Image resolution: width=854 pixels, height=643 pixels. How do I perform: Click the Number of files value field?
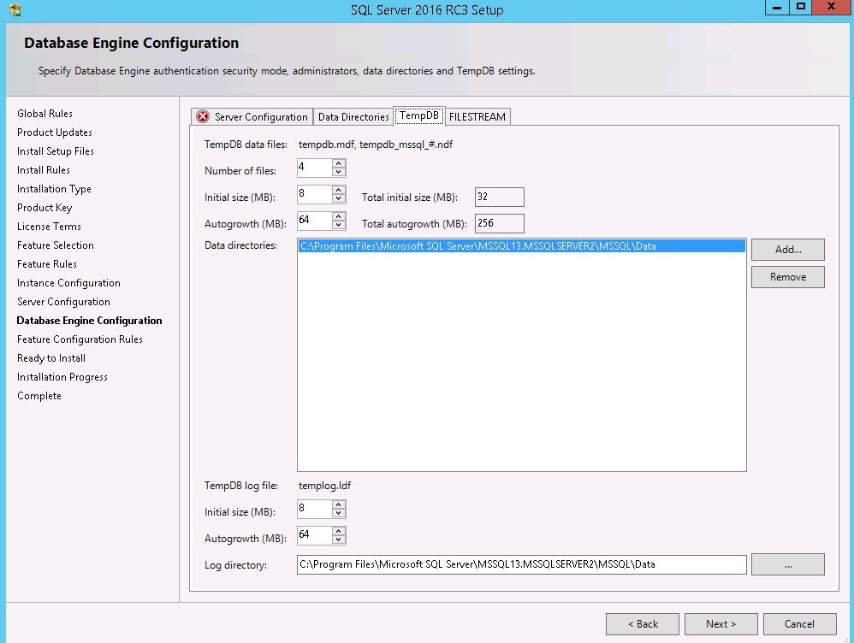(315, 168)
